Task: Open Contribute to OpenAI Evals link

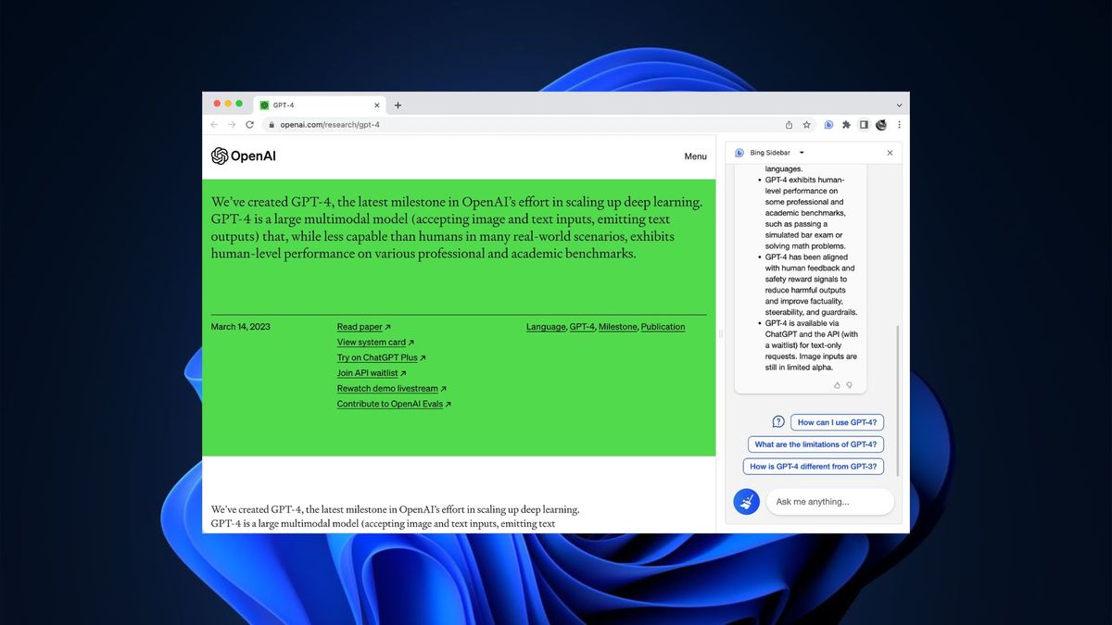Action: click(394, 404)
